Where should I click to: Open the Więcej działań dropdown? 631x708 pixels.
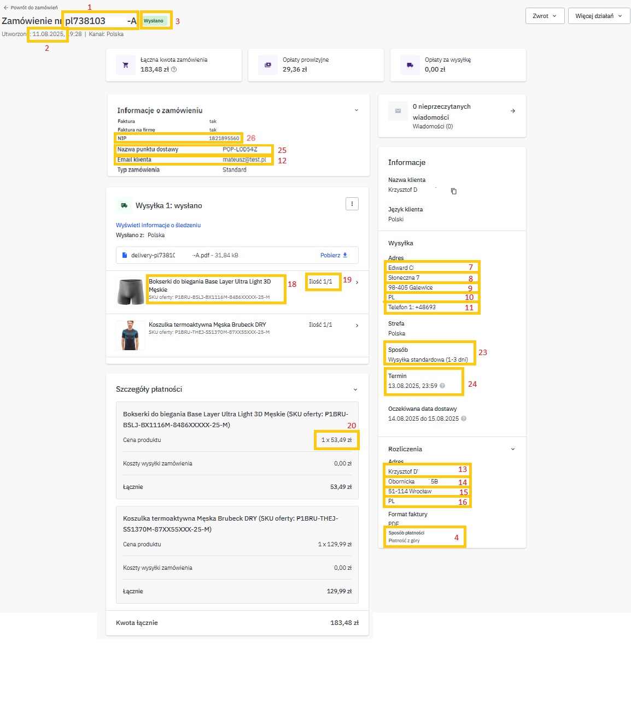pyautogui.click(x=598, y=16)
